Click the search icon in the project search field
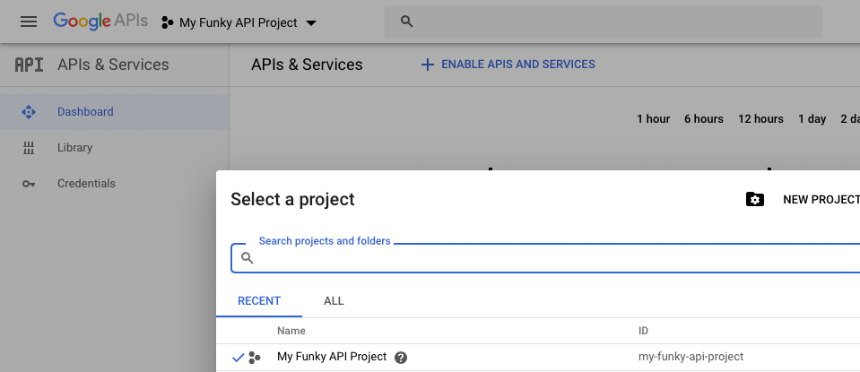Screen dimensions: 860x372 coord(248,258)
